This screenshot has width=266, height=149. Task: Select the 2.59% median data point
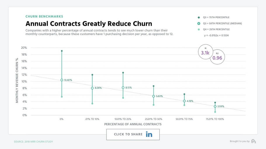(215, 107)
